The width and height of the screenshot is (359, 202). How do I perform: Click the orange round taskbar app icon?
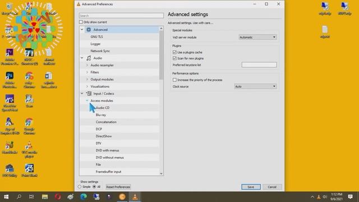[122, 197]
